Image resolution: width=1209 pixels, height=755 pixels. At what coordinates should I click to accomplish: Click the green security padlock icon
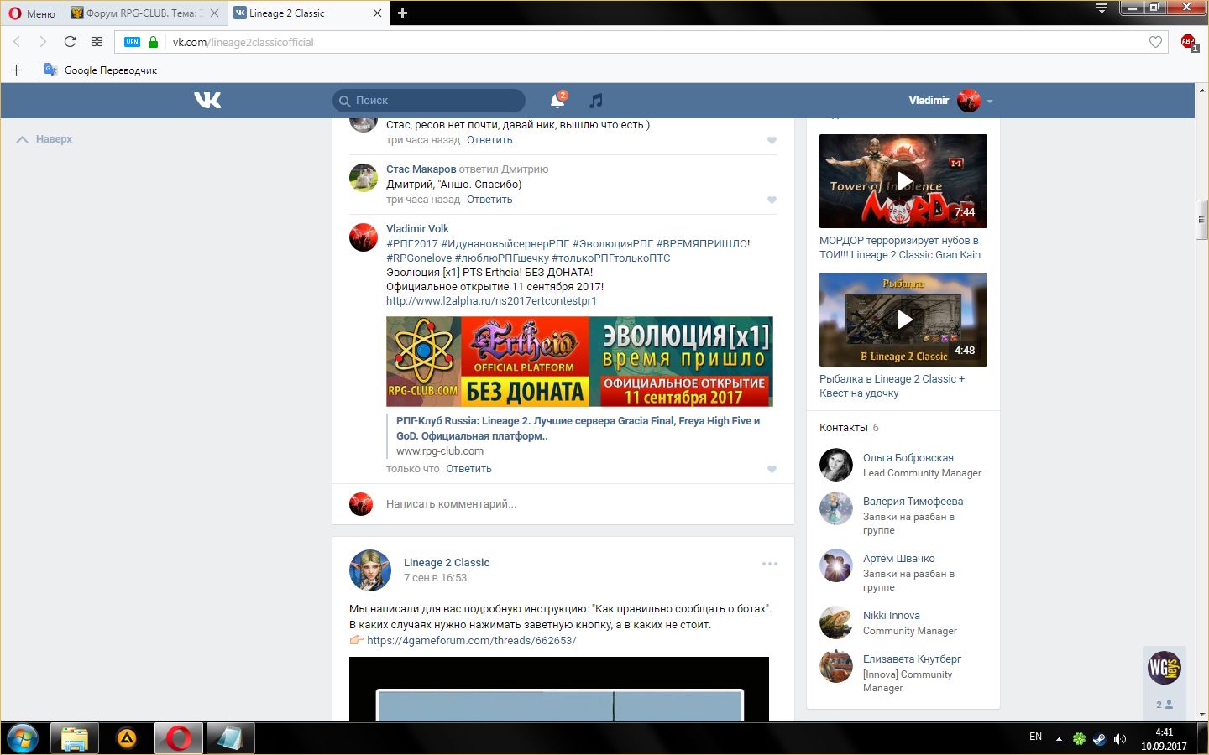153,42
